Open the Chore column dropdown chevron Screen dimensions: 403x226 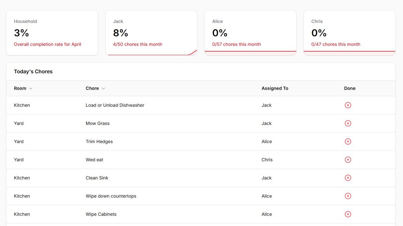coord(103,89)
